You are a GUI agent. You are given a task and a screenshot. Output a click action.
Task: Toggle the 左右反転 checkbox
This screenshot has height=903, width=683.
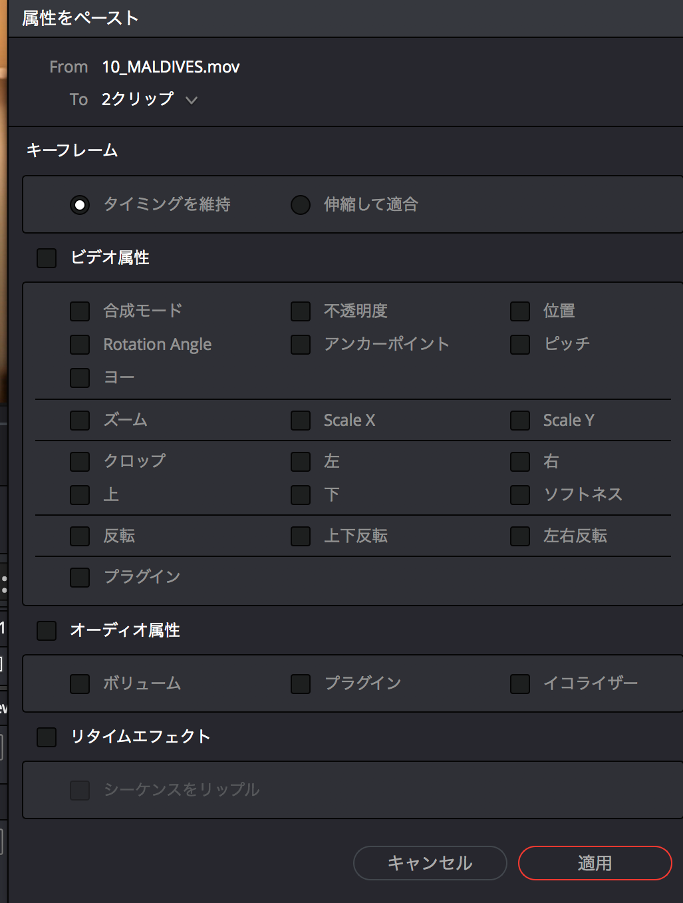click(x=520, y=536)
